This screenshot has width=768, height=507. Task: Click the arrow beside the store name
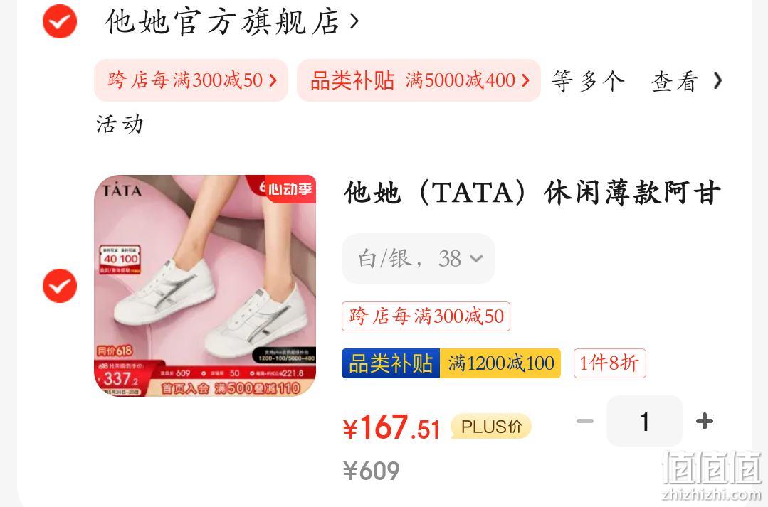(354, 21)
